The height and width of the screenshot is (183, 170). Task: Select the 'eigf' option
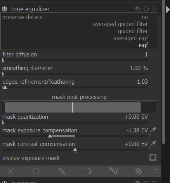pyautogui.click(x=143, y=45)
